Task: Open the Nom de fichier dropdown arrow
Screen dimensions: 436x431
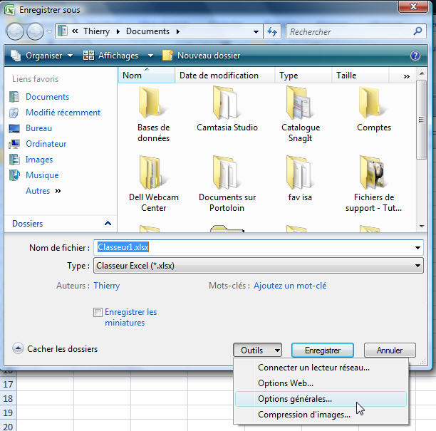Action: point(417,247)
